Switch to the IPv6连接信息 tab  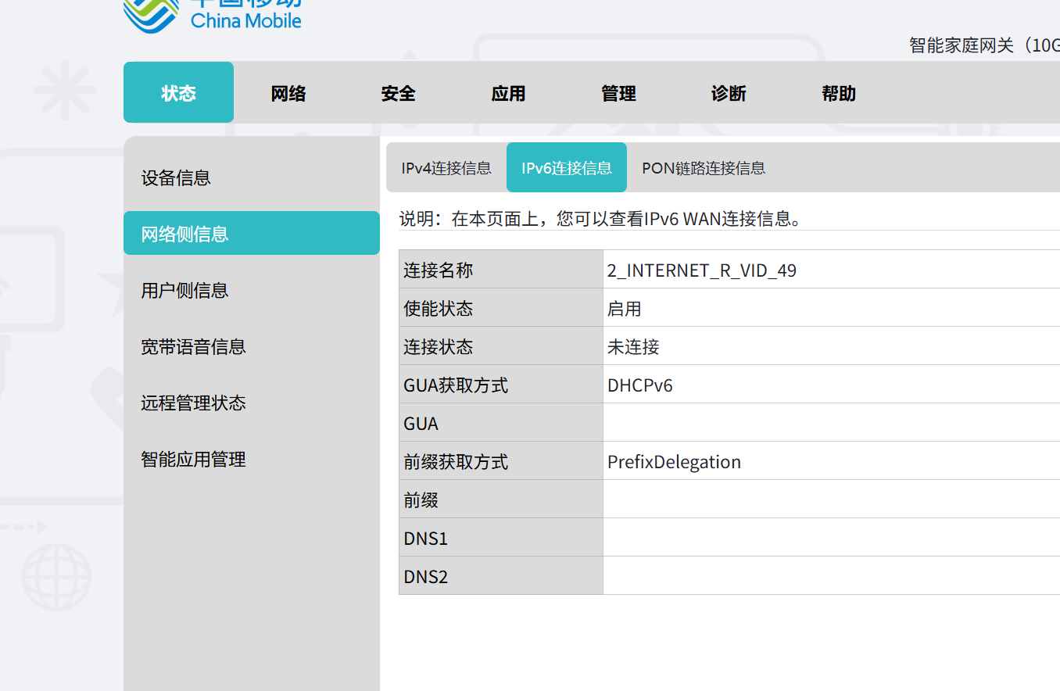(x=567, y=167)
